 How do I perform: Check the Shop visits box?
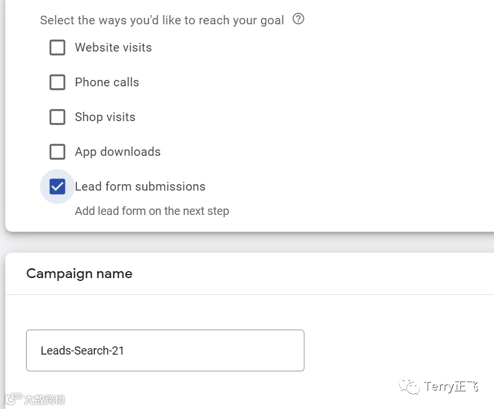tap(57, 117)
